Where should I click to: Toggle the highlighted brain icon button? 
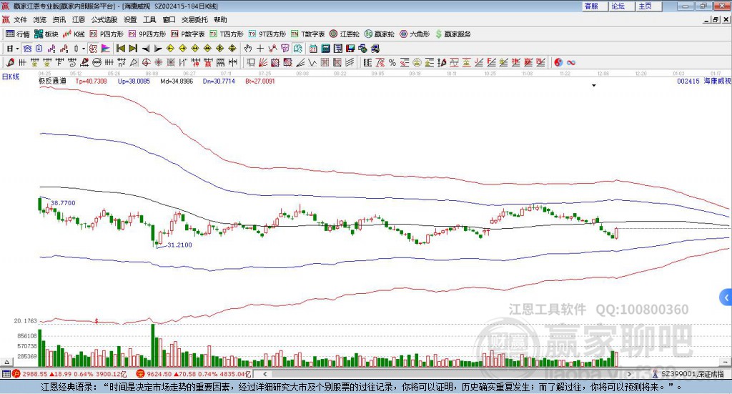coord(297,49)
